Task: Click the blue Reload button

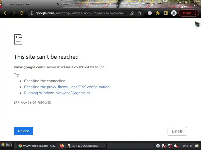Action: [24, 131]
